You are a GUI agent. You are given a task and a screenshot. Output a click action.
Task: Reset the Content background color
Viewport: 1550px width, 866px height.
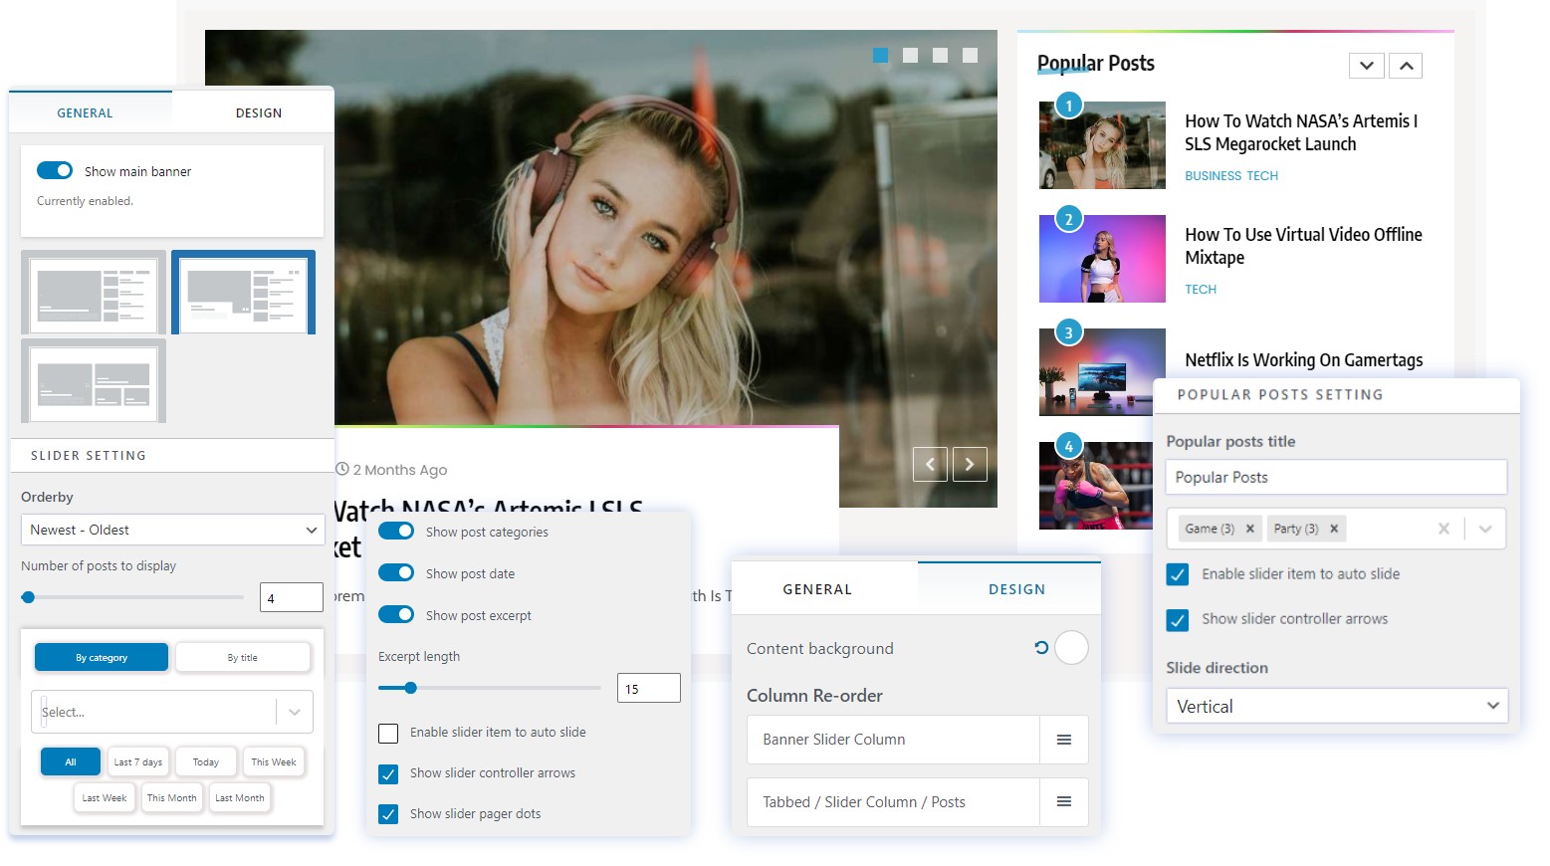pos(1041,648)
